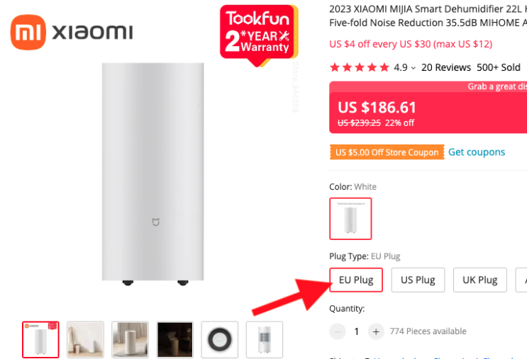Select the US Plug option
The height and width of the screenshot is (359, 527).
[418, 280]
